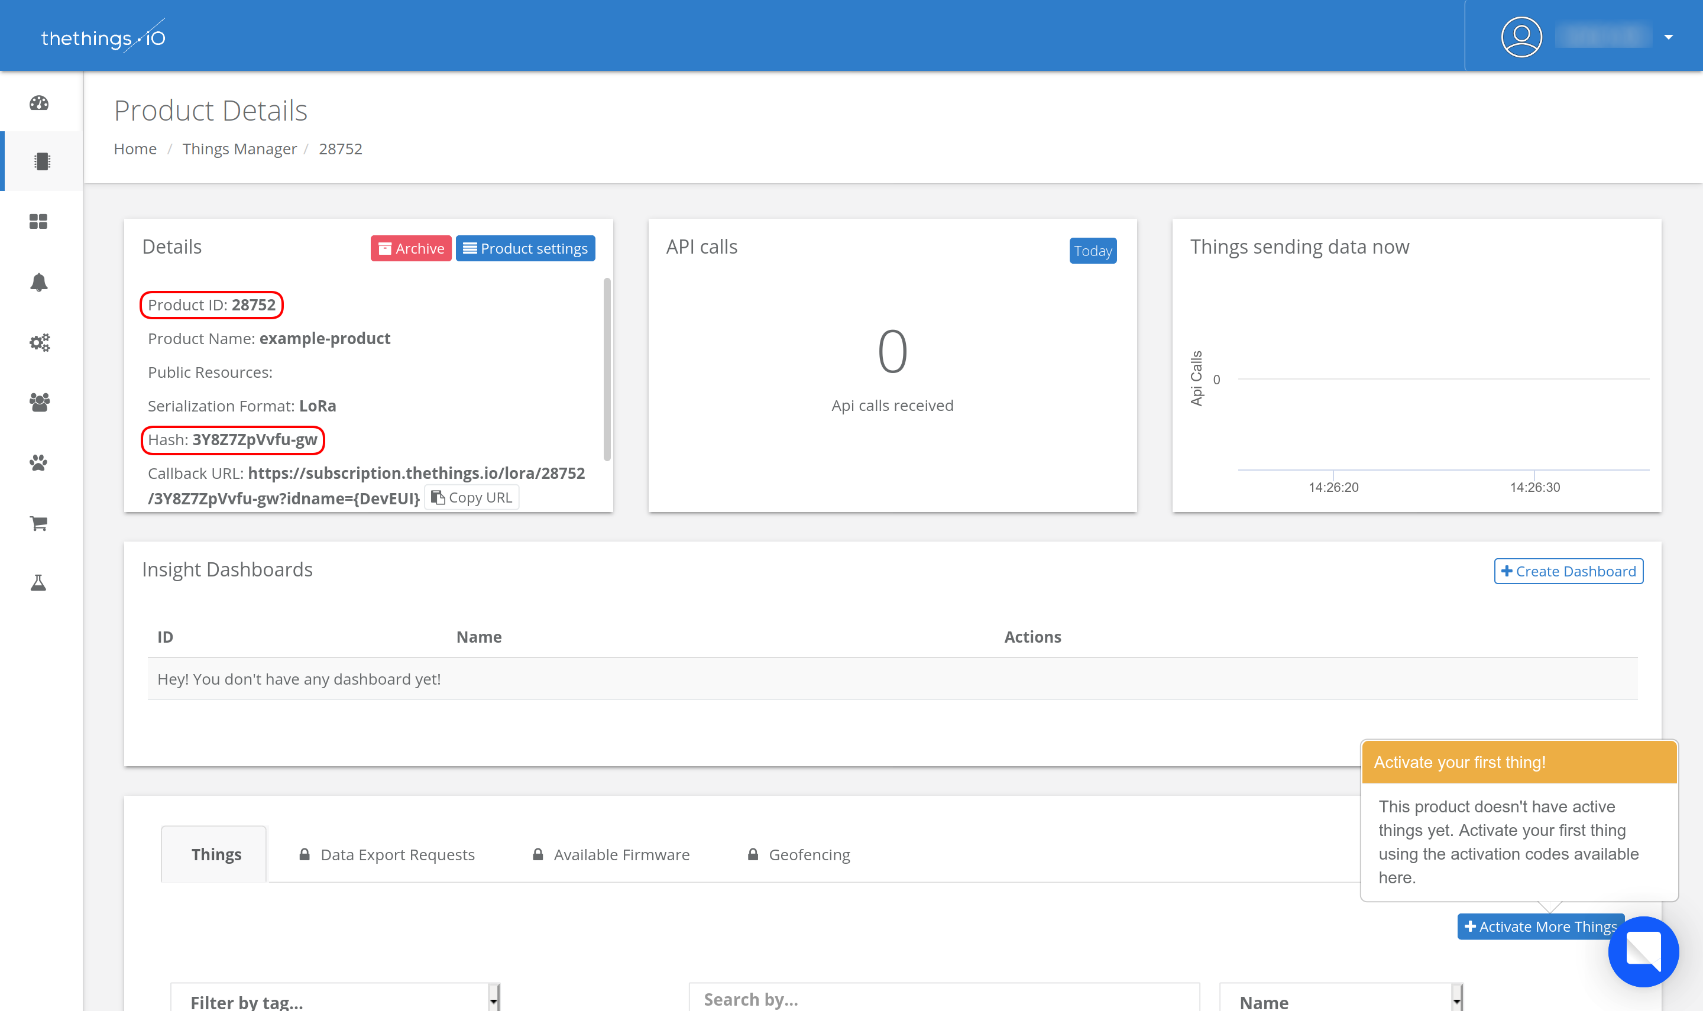Open the dashboard gauge sidebar icon
Screen dimensions: 1703x1011
[x=39, y=103]
